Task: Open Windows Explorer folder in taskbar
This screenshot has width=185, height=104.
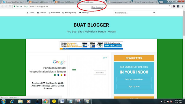Action: [x=20, y=101]
